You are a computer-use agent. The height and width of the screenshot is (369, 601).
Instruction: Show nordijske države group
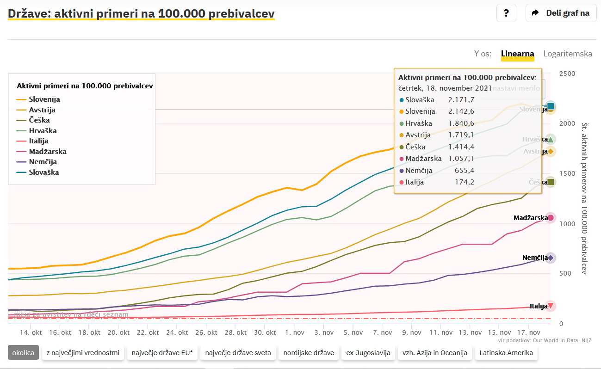[309, 353]
